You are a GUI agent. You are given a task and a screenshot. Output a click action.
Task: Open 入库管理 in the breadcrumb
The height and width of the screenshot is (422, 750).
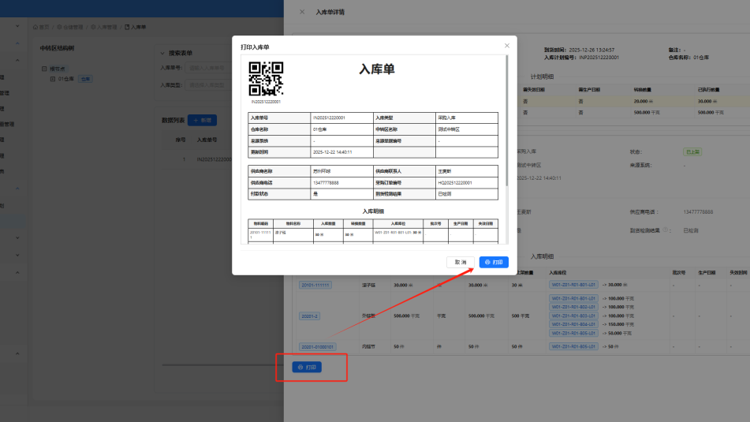(x=108, y=27)
